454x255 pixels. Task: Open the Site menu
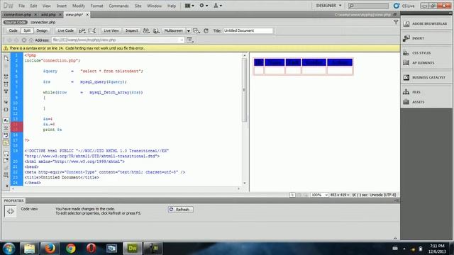[x=138, y=6]
